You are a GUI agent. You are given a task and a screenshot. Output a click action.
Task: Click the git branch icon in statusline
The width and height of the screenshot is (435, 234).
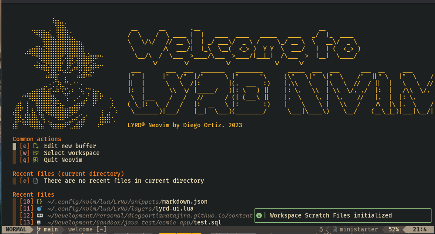(39, 229)
